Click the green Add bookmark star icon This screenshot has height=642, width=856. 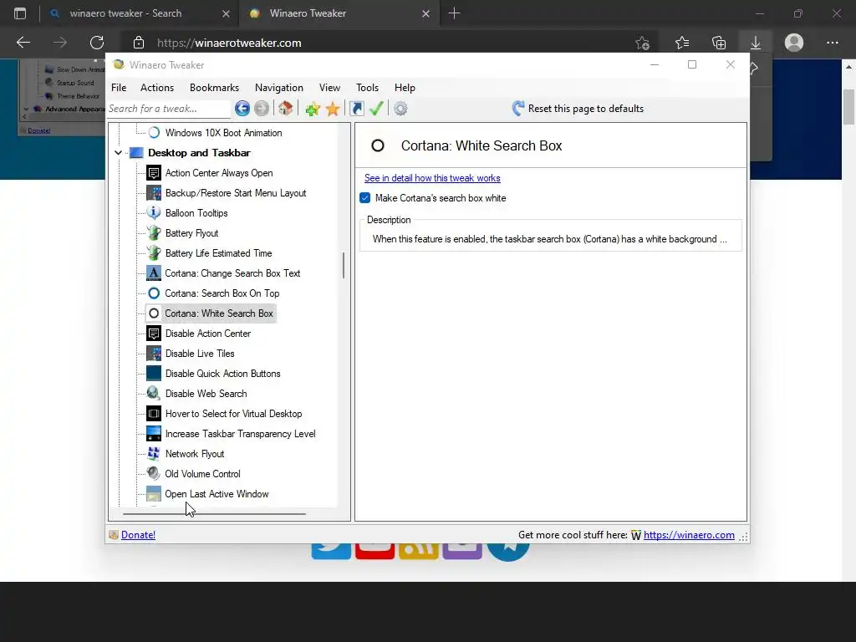click(313, 109)
